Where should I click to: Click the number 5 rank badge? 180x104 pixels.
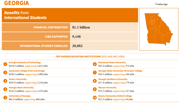[x=5, y=98]
